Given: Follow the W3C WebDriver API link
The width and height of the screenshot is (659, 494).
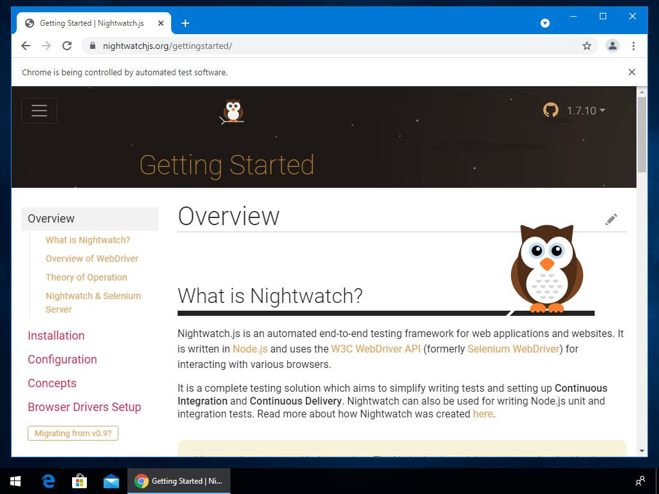Looking at the screenshot, I should (x=376, y=349).
